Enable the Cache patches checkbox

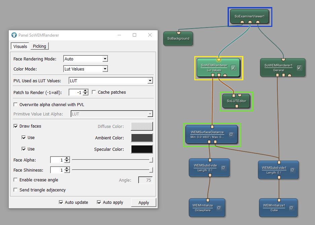[x=94, y=92]
